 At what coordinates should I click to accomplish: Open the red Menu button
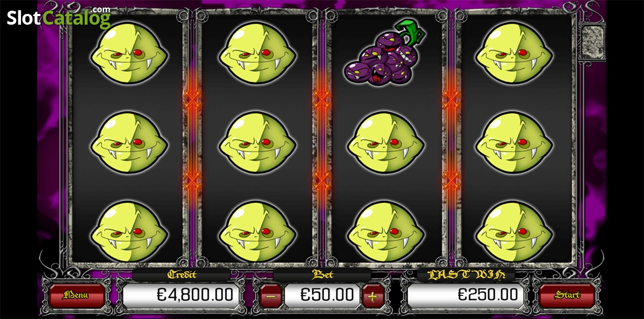pos(76,295)
